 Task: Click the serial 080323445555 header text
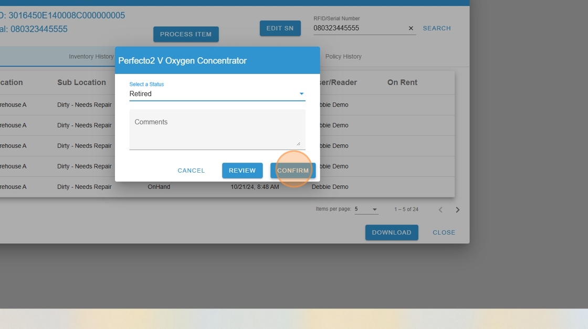39,29
